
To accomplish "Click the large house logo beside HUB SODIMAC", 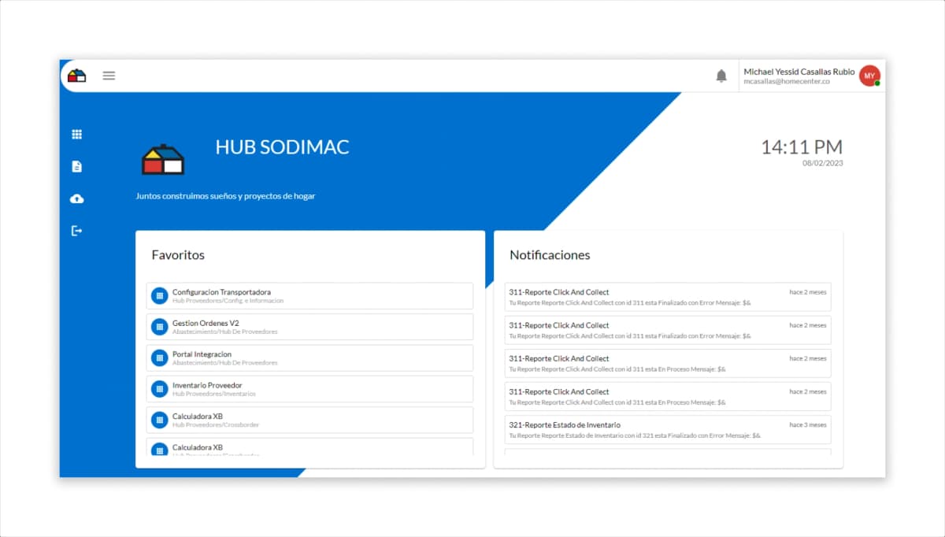I will (x=163, y=159).
